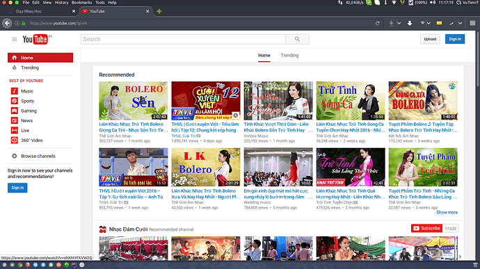The width and height of the screenshot is (480, 269).
Task: Expand the dropdown beside the download-video icon
Action: 399,23
